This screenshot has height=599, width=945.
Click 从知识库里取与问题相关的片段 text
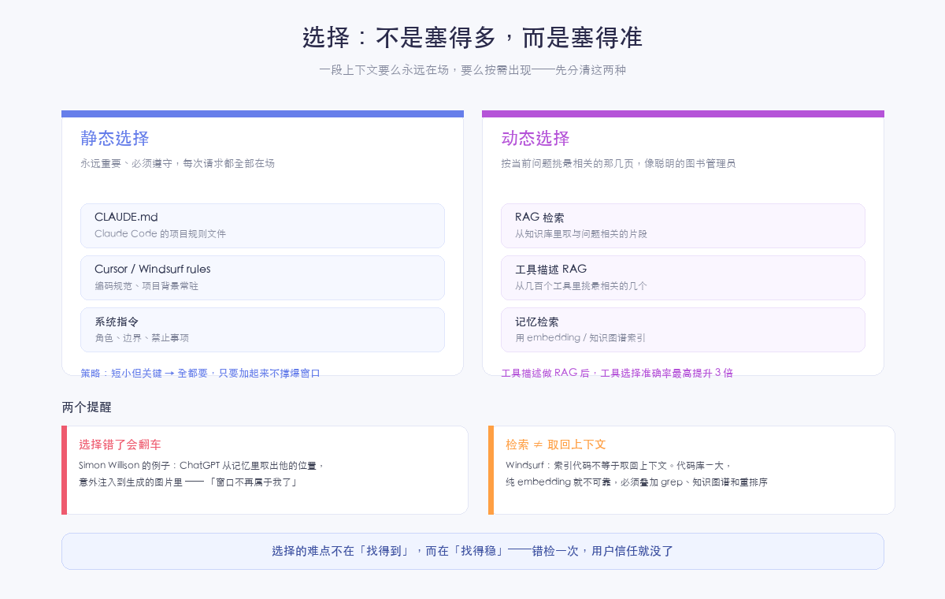(x=581, y=234)
